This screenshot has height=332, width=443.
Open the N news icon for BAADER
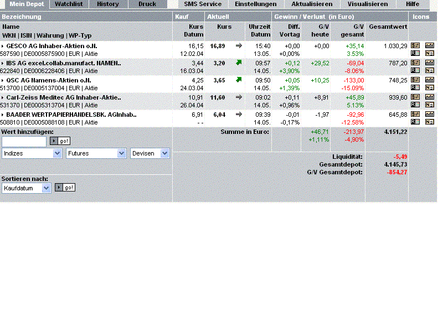pos(430,122)
